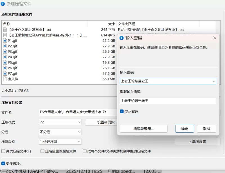This screenshot has height=173, width=225.
Task: Click the 新建压缩文件 window app icon
Action: coord(3,4)
